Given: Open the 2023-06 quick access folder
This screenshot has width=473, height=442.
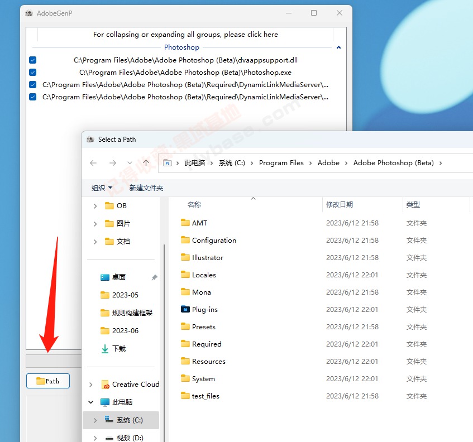Looking at the screenshot, I should [x=125, y=331].
